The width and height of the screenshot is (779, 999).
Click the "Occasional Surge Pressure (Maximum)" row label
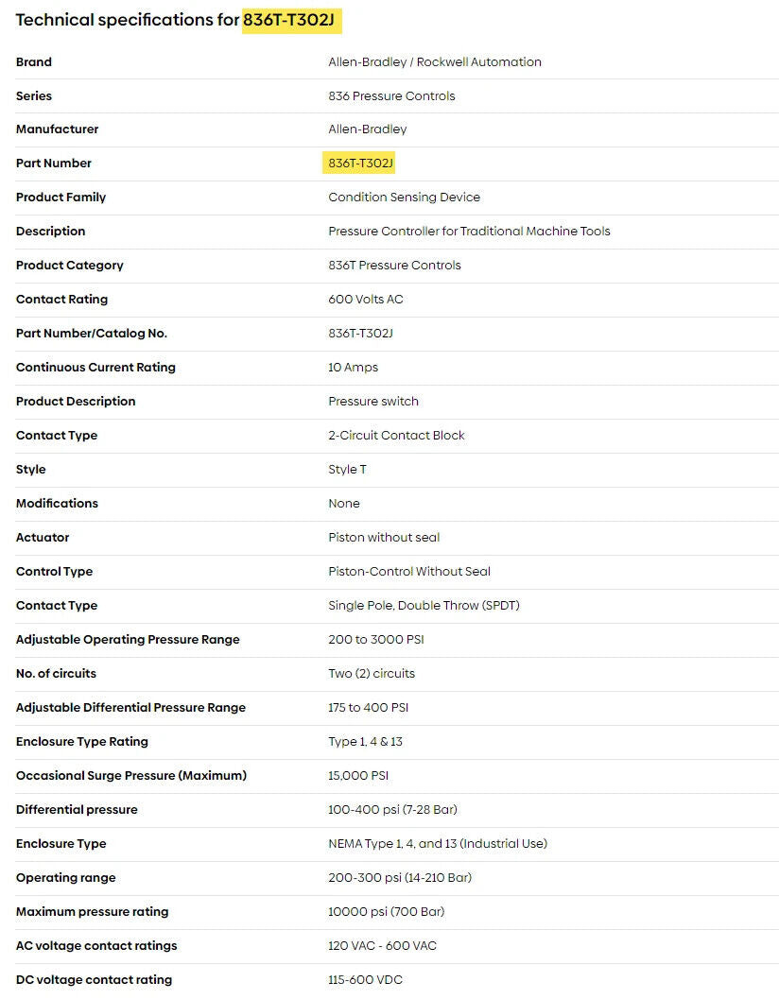click(x=131, y=776)
